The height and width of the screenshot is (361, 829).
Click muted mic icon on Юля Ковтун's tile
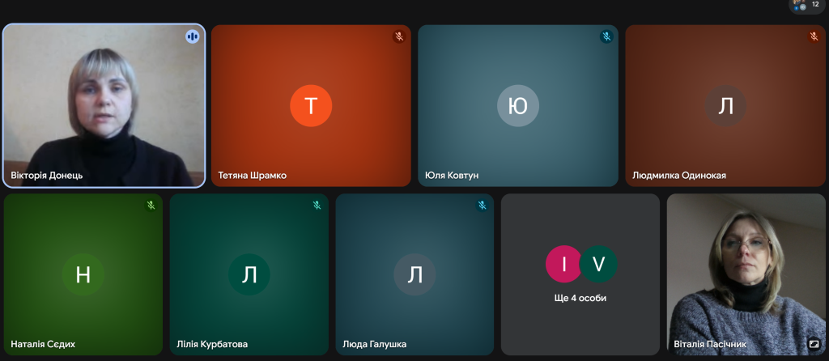(606, 36)
